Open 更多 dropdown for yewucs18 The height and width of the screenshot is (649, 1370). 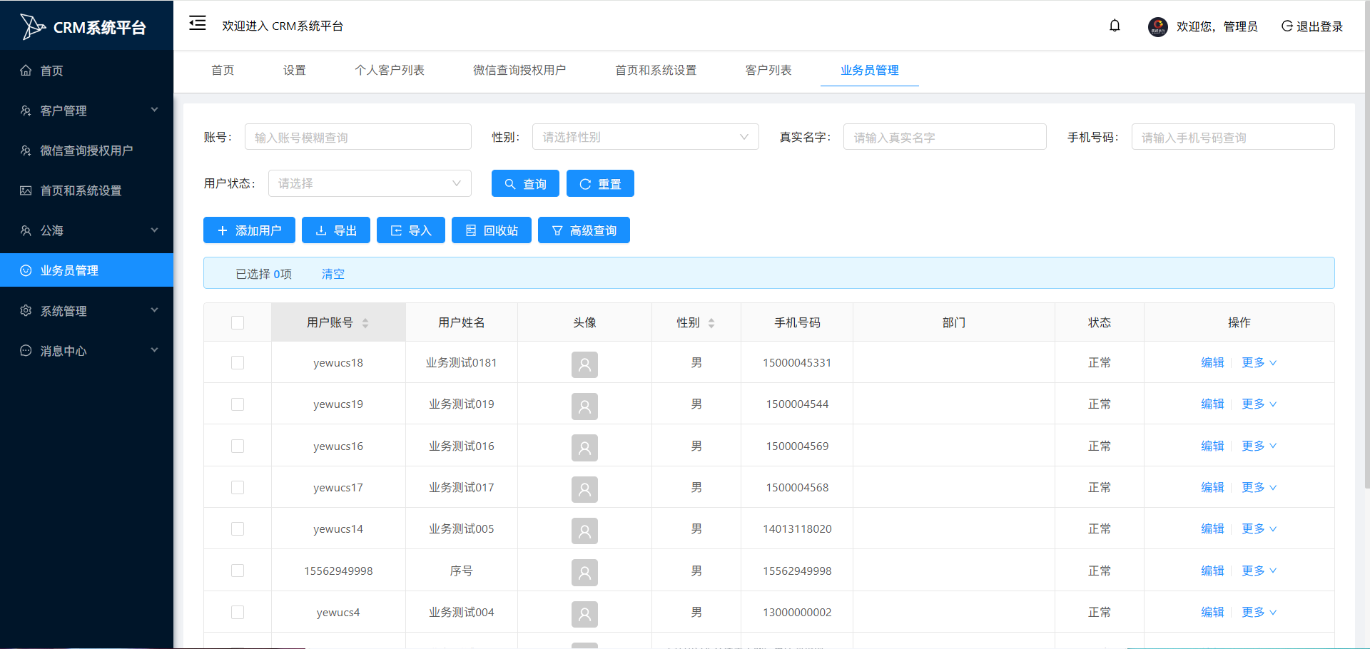[1259, 362]
